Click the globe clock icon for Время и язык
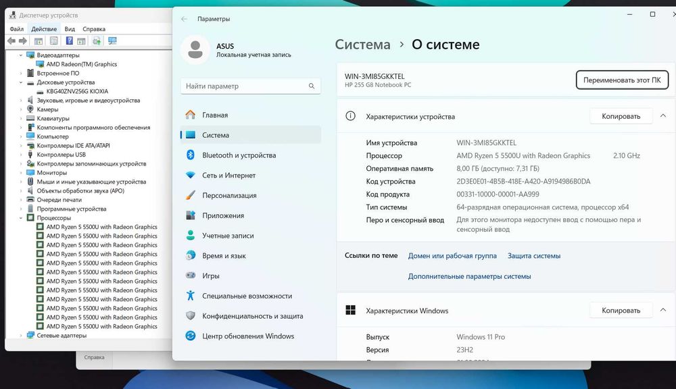 [x=190, y=255]
